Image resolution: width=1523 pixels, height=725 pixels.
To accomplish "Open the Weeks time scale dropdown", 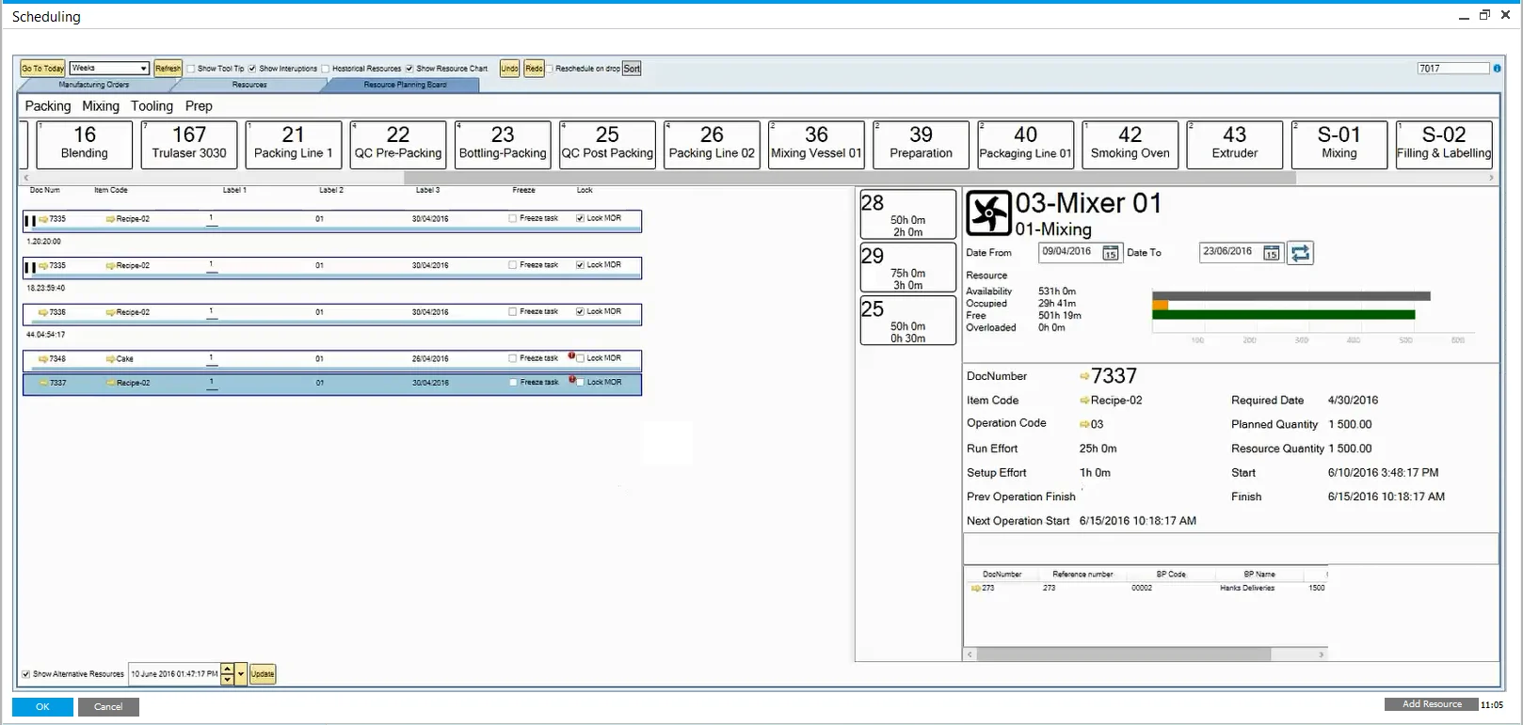I will [x=143, y=69].
